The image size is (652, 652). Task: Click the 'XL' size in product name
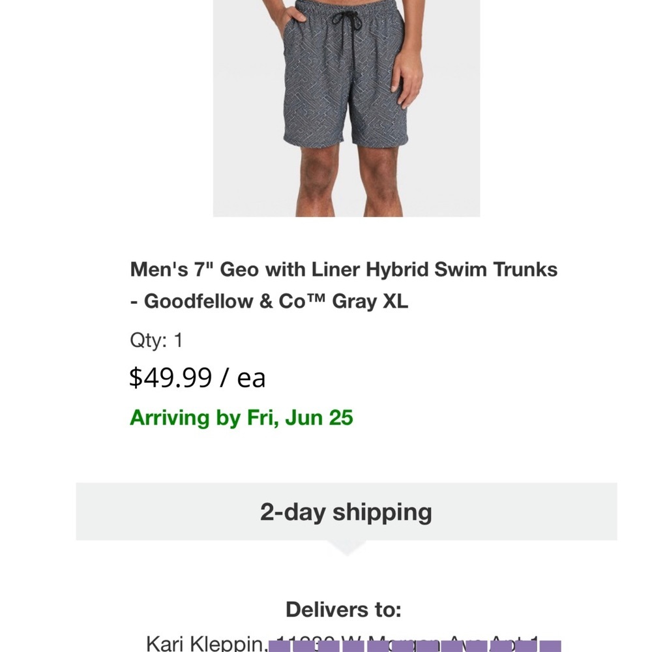pos(395,302)
